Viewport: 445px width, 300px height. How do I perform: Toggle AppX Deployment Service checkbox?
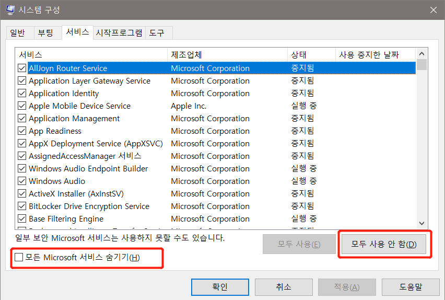[x=22, y=143]
